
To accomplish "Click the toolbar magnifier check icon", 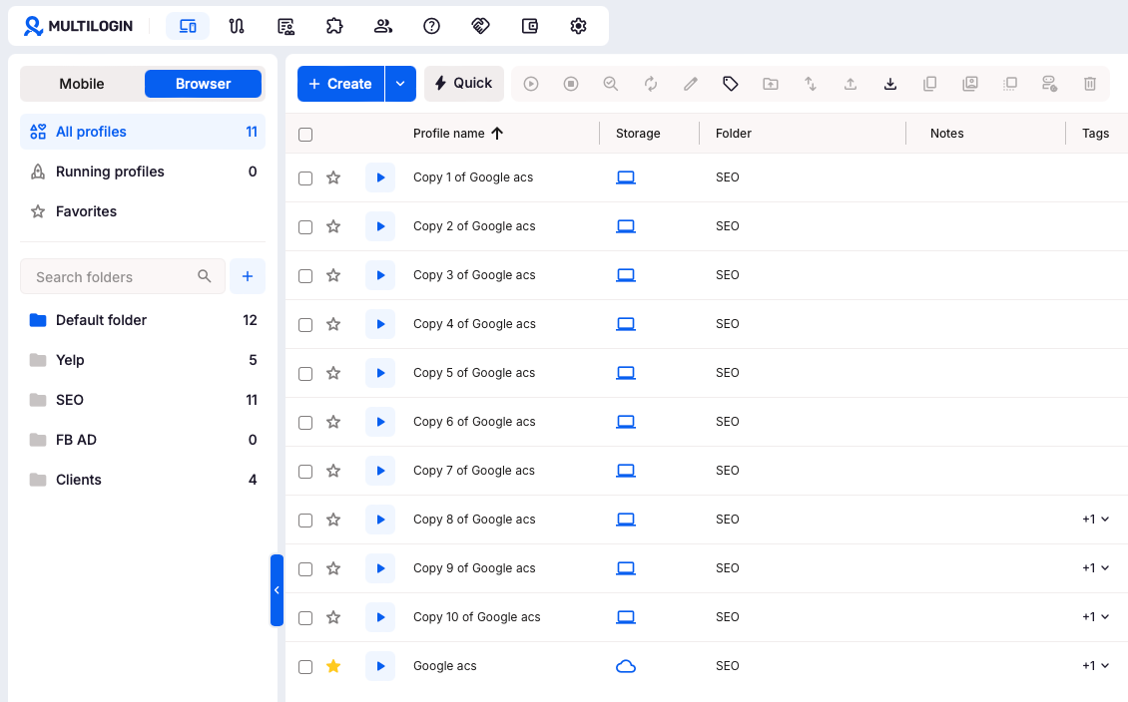I will point(611,84).
